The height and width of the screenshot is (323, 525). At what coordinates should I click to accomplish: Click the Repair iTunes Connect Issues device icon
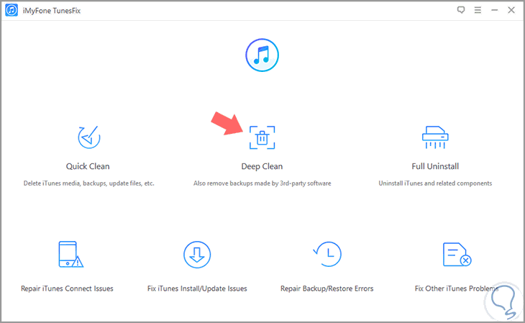click(x=70, y=255)
